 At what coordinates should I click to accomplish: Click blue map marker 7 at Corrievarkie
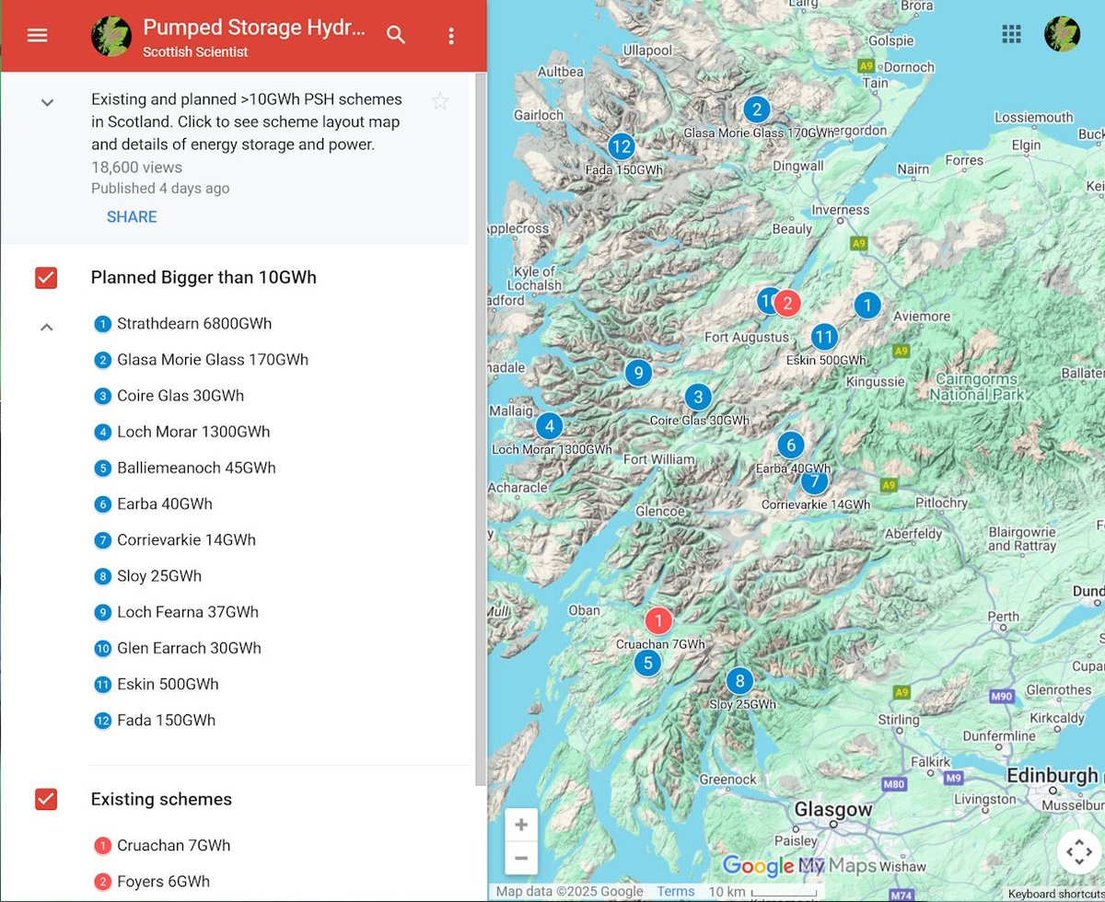click(x=814, y=480)
